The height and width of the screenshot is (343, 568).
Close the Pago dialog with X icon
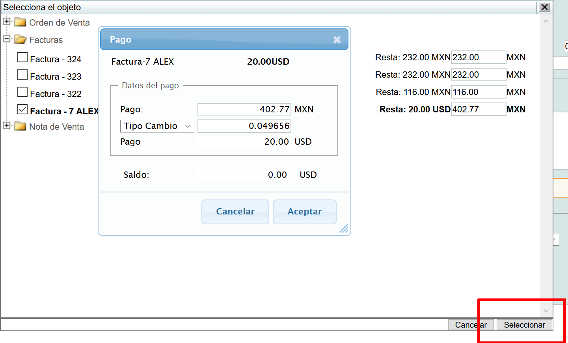(x=337, y=40)
